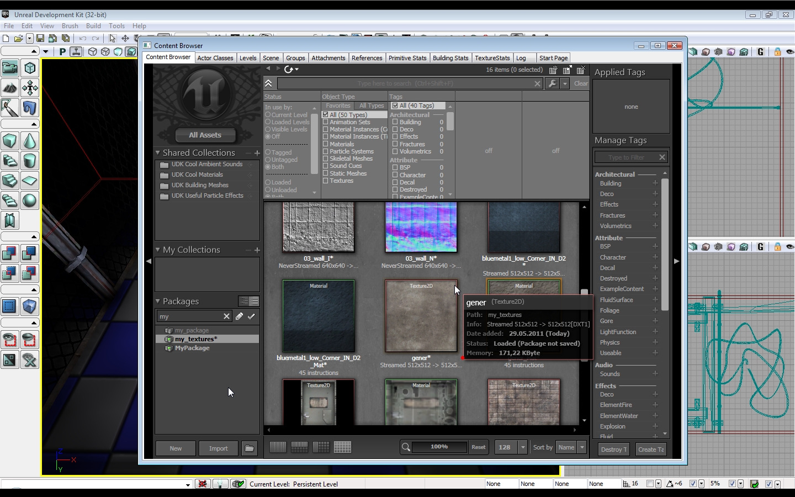Select the Current Level radio button
The image size is (795, 497).
click(x=268, y=115)
